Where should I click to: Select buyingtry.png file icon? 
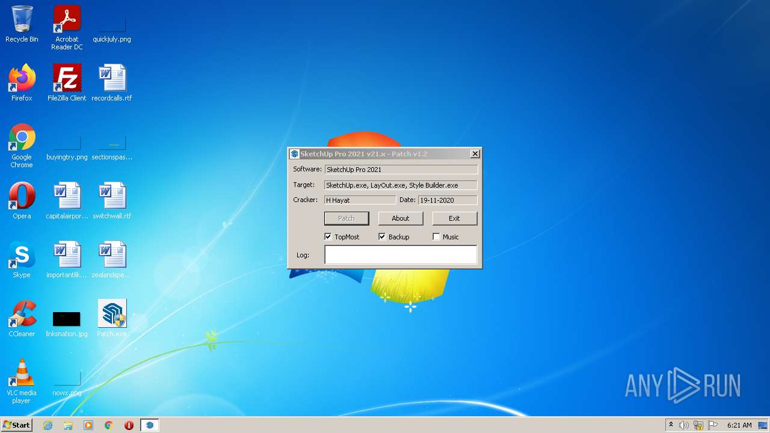[67, 149]
